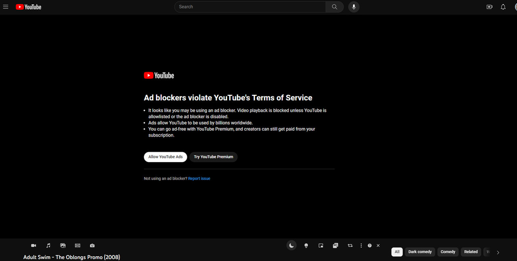Click the 'Not using an ad blocker?' text
This screenshot has height=261, width=517.
pyautogui.click(x=166, y=179)
